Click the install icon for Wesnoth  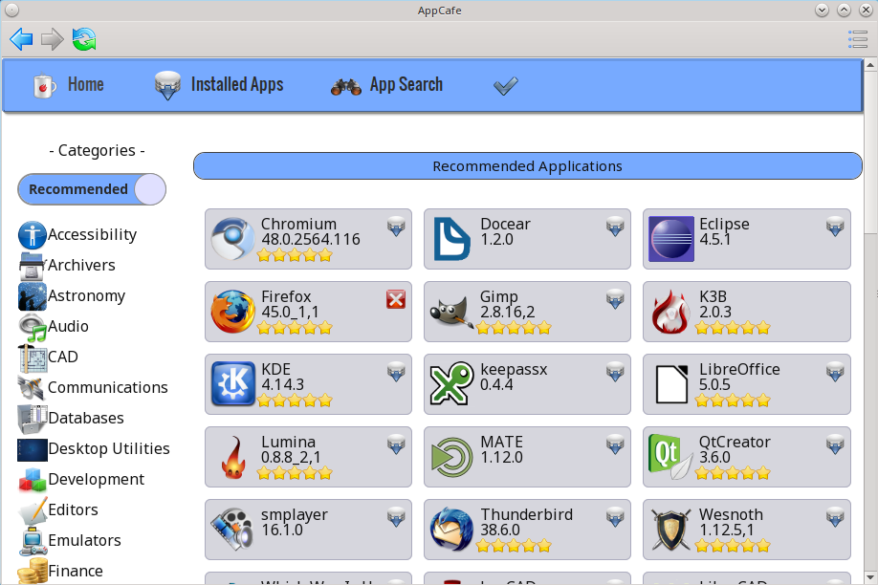(835, 518)
